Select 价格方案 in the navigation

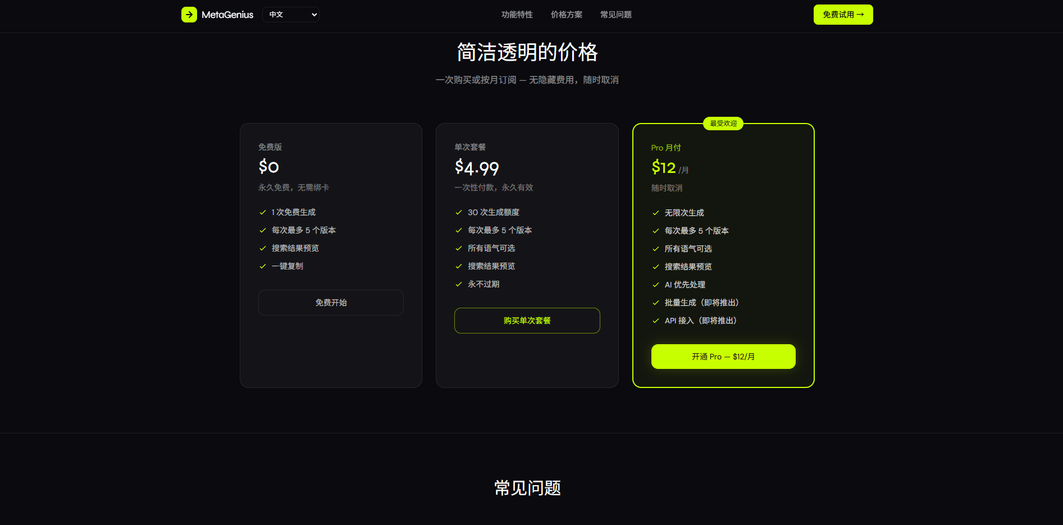567,15
